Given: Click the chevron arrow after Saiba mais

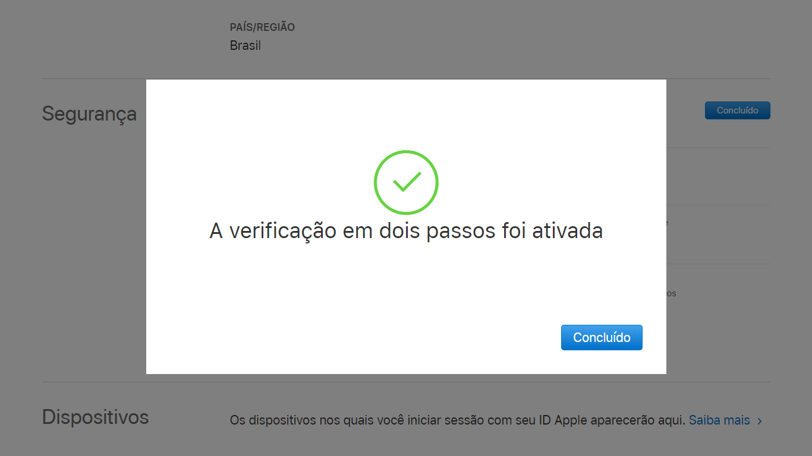Looking at the screenshot, I should tap(760, 421).
